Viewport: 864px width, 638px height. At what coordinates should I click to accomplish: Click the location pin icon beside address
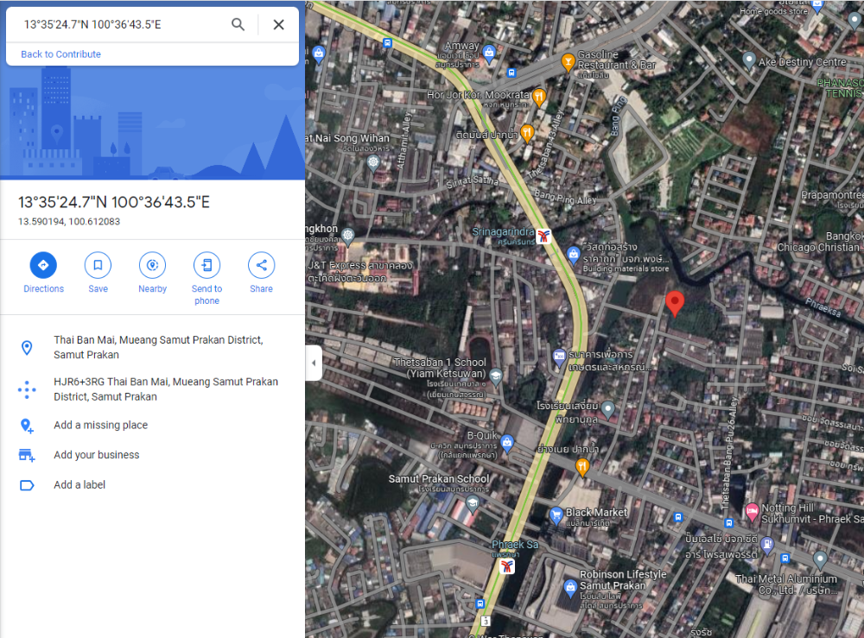[27, 347]
